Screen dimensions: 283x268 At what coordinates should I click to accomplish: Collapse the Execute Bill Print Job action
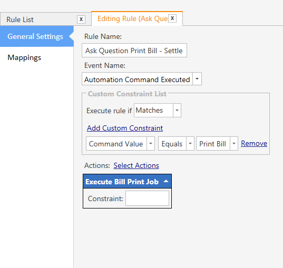[x=166, y=181]
